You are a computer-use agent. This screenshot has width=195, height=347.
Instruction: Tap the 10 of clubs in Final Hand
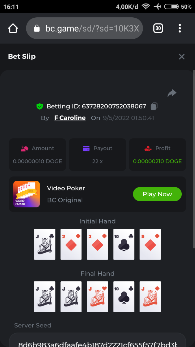click(x=124, y=297)
